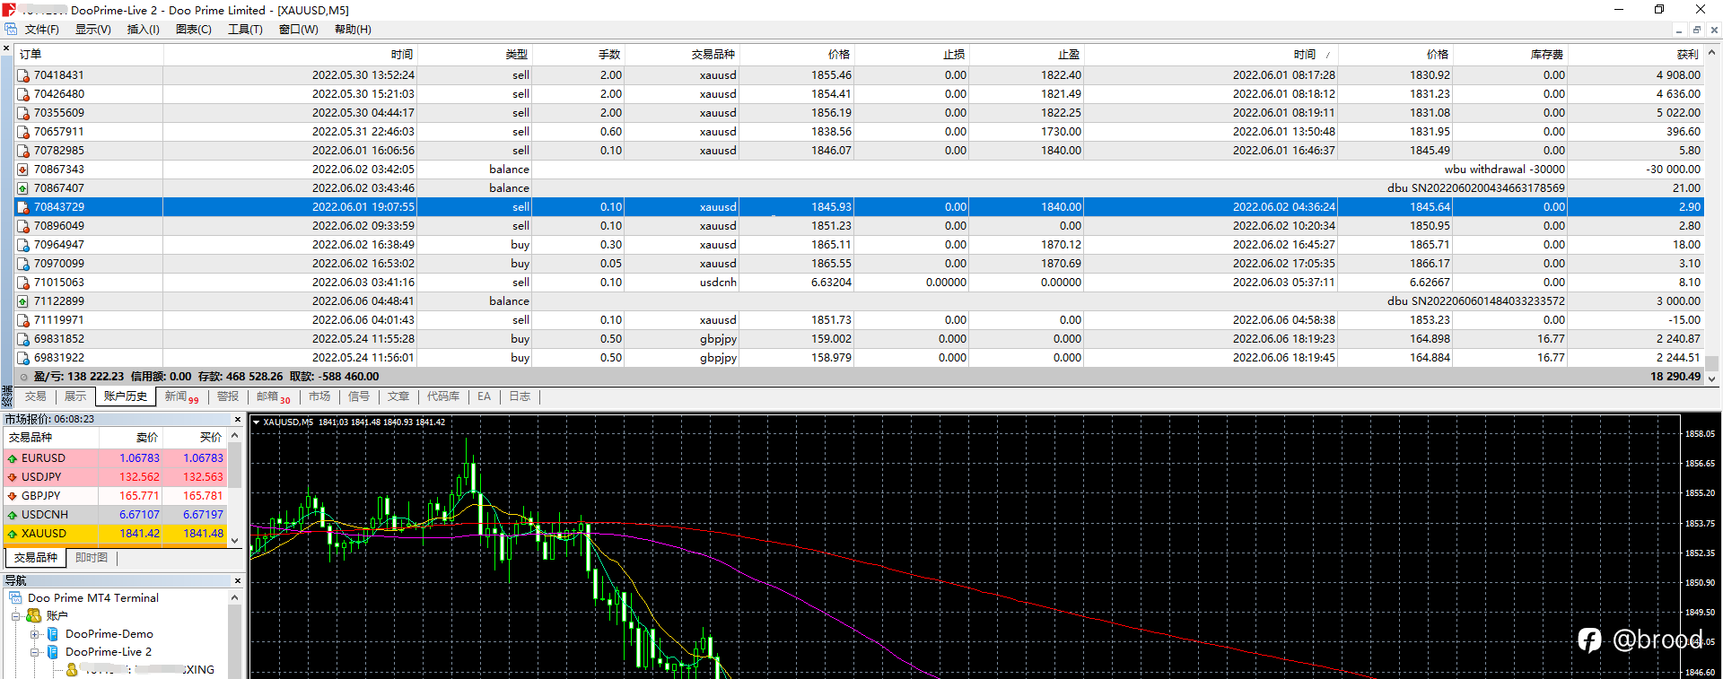
Task: Click the order icon beside 71015063
Action: click(23, 283)
